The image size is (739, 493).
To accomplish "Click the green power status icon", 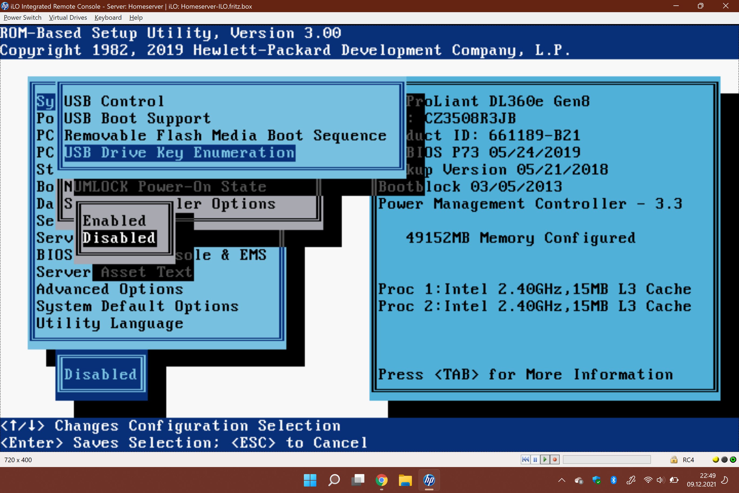I will click(x=733, y=460).
